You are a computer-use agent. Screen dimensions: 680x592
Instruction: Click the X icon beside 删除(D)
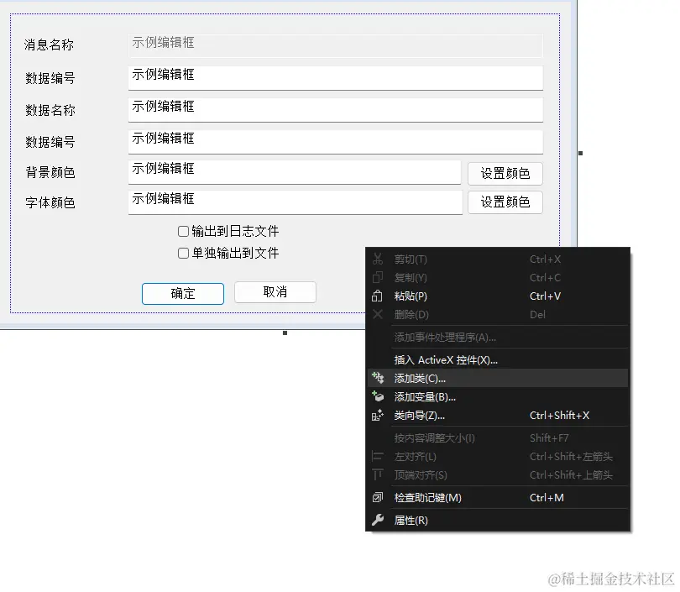[378, 314]
